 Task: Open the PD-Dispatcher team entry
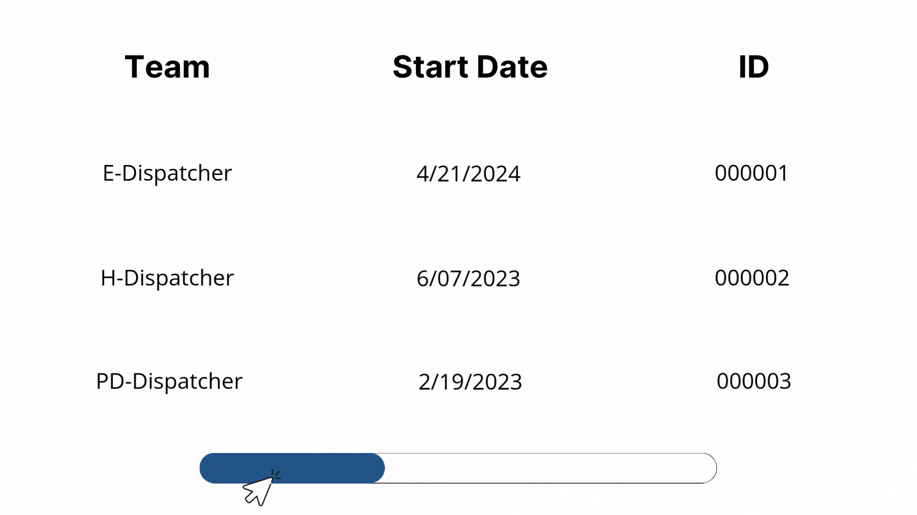169,381
